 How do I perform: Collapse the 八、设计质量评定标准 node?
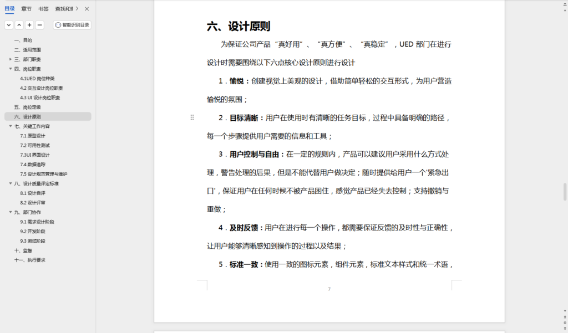[11, 183]
